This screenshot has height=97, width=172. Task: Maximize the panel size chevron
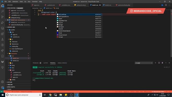166,63
